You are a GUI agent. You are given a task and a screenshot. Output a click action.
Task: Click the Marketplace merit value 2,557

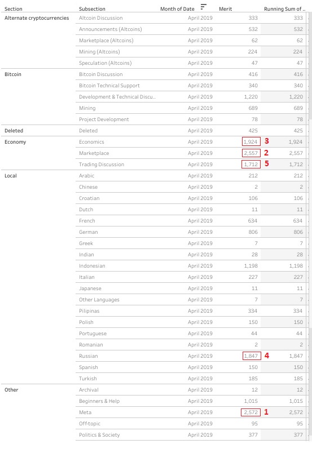coord(251,153)
